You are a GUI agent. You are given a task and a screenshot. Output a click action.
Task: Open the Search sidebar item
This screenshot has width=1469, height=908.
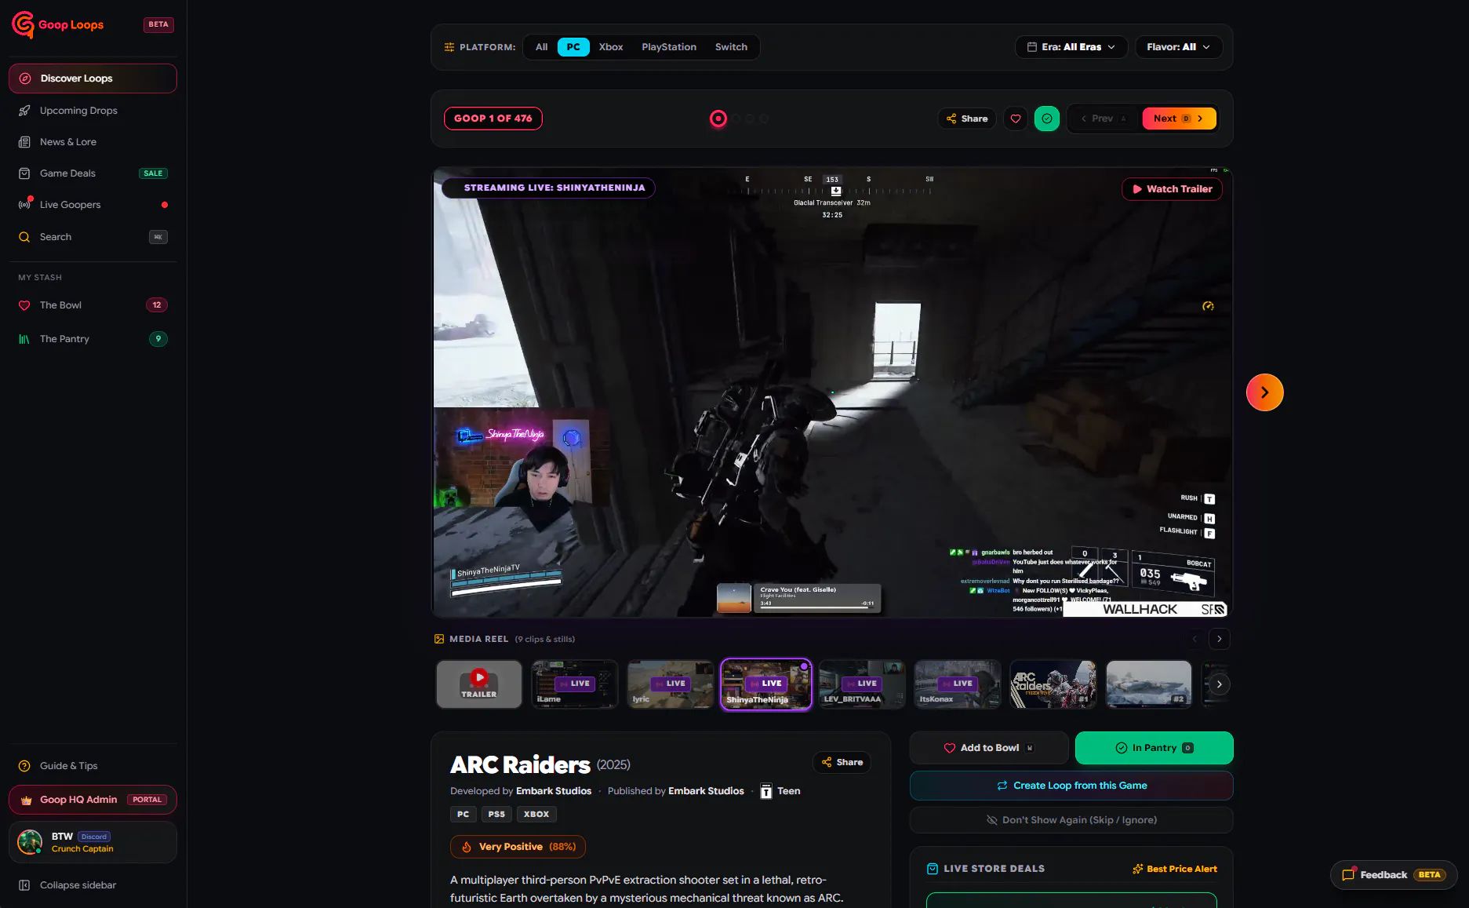click(93, 237)
